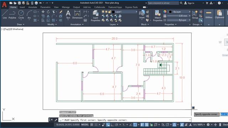Viewport: 228px width, 128px height.
Task: Click the Rectangle tool in Draw panel
Action: click(35, 12)
